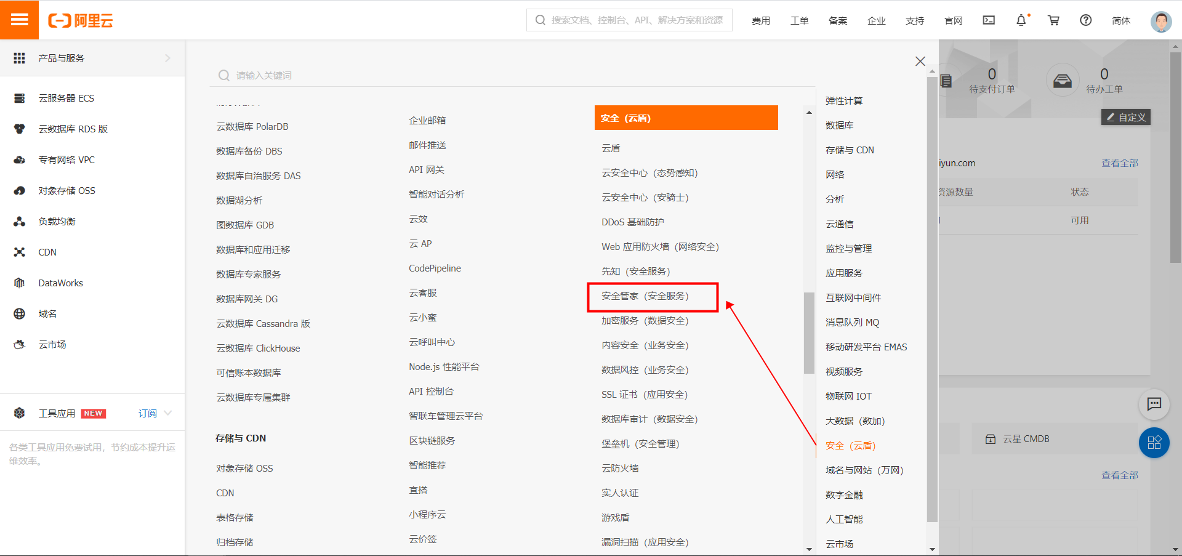This screenshot has height=556, width=1182.
Task: Click the product list scrollbar thumb
Action: (x=809, y=332)
